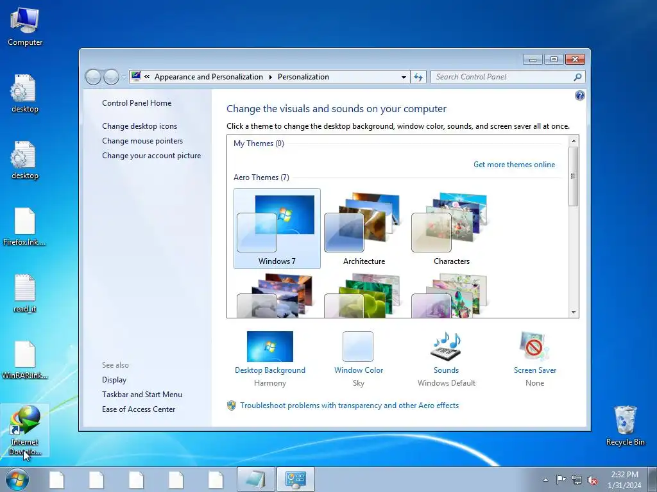Open Change your account picture

coord(151,156)
